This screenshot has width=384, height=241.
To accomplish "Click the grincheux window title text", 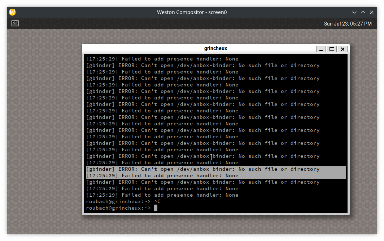I will click(215, 48).
